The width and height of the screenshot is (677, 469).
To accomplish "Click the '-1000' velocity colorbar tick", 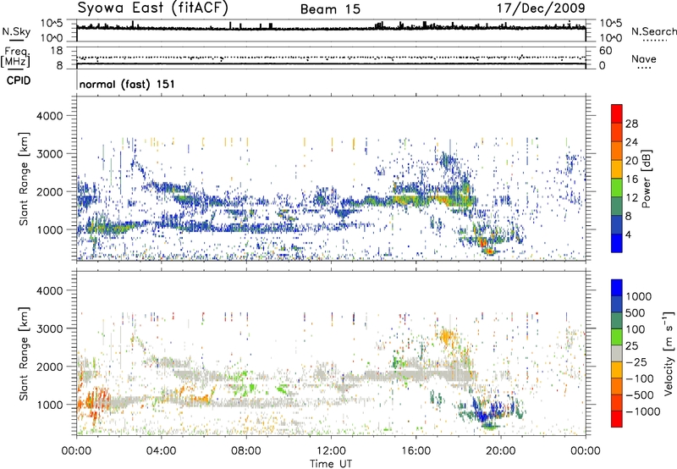I will (x=642, y=411).
